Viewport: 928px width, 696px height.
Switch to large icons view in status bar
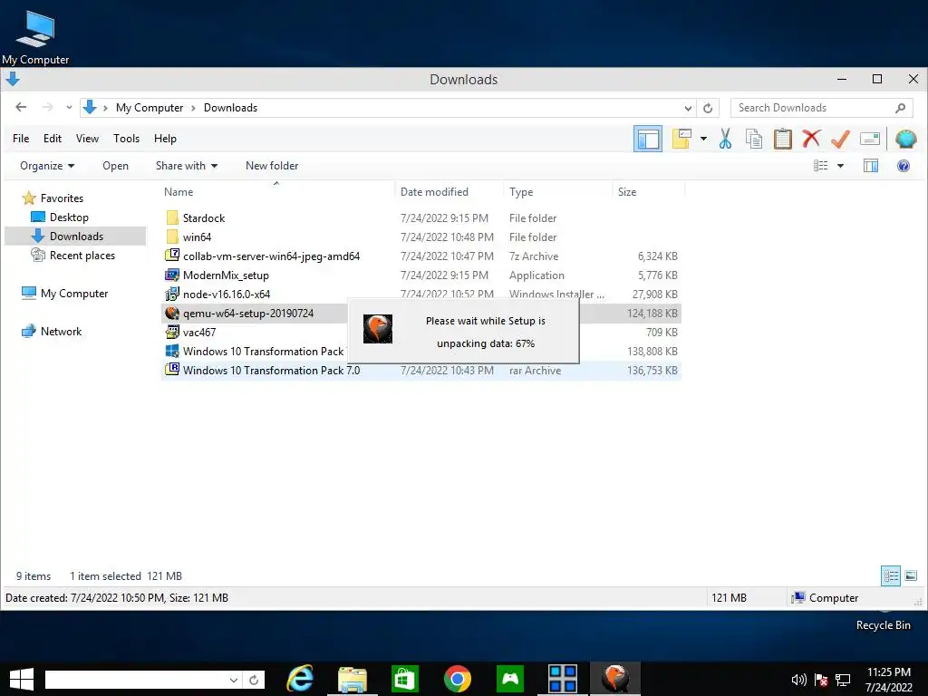tap(911, 575)
